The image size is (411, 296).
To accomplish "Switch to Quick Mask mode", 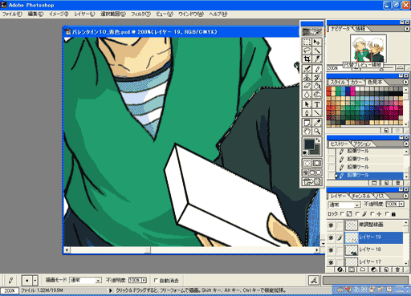I will click(x=317, y=163).
